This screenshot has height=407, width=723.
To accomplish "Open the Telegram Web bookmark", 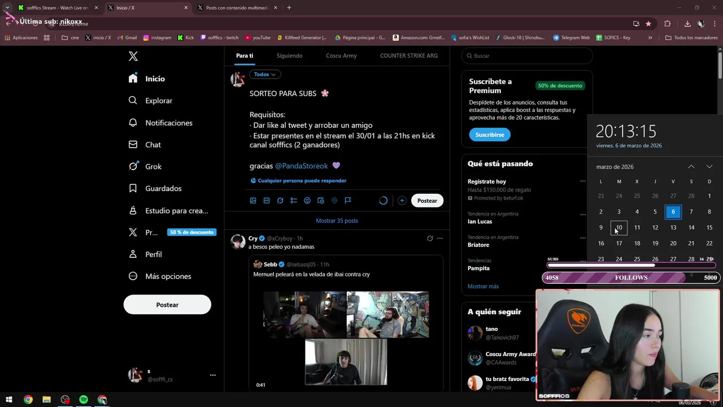I will [572, 38].
